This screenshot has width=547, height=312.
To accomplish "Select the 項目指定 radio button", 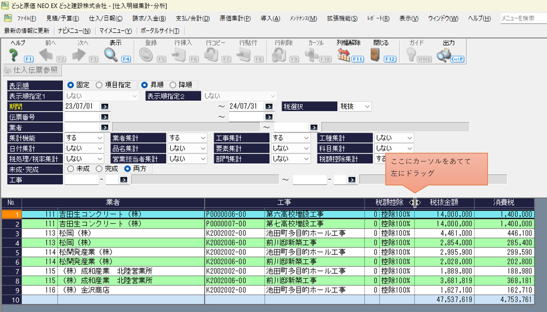I will point(99,85).
